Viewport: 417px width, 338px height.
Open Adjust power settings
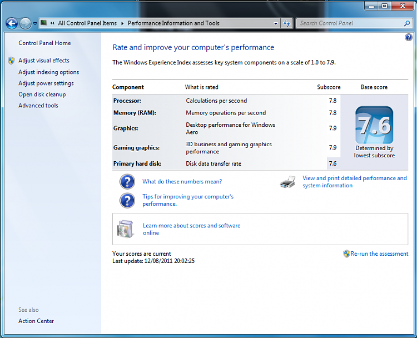tap(46, 83)
